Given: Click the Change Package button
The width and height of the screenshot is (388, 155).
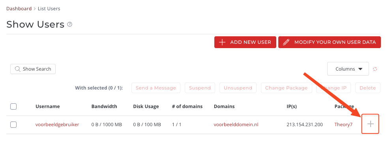Looking at the screenshot, I should pos(286,88).
